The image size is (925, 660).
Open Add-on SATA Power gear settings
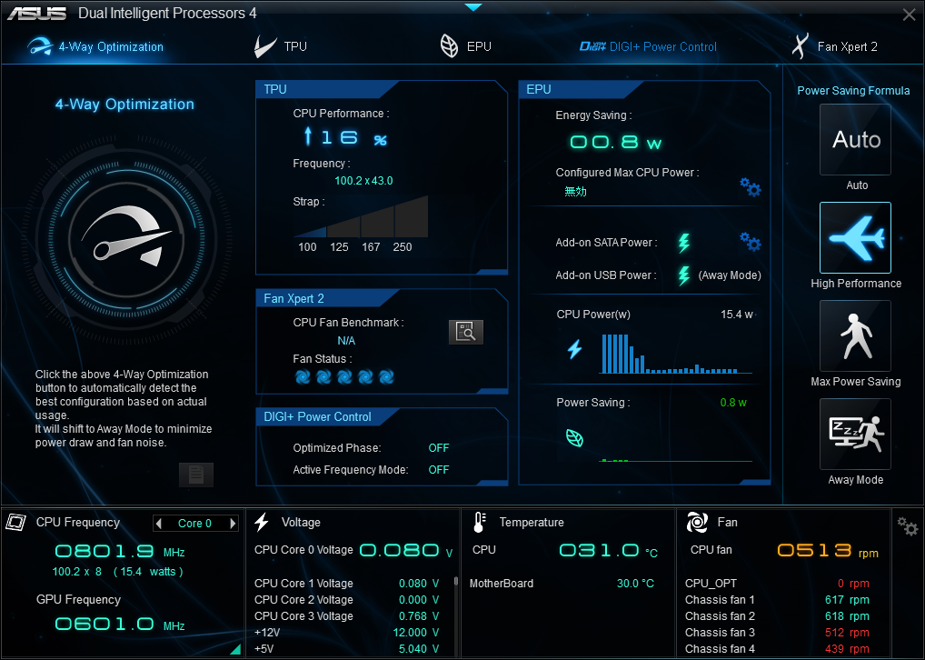[751, 241]
